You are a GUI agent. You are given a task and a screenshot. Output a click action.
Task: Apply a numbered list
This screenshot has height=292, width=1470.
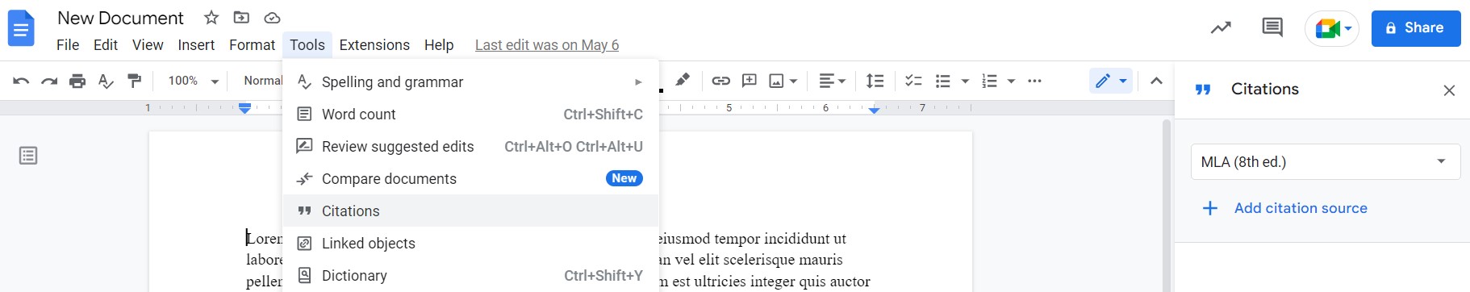(989, 81)
